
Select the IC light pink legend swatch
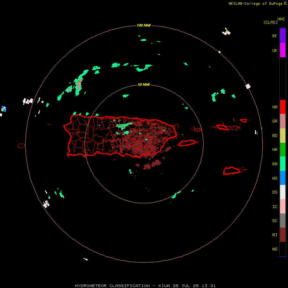coord(283,206)
